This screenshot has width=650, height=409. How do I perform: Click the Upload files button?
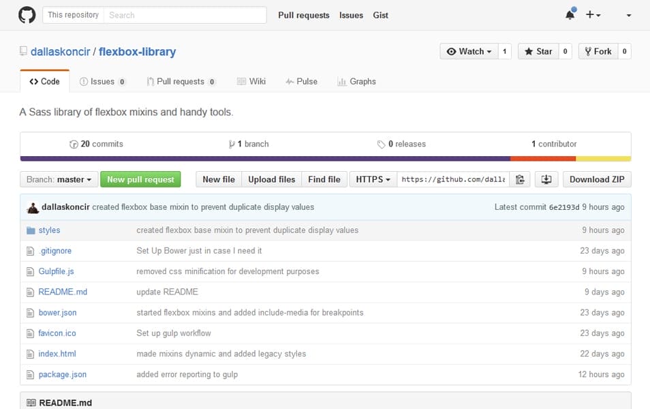tap(272, 179)
